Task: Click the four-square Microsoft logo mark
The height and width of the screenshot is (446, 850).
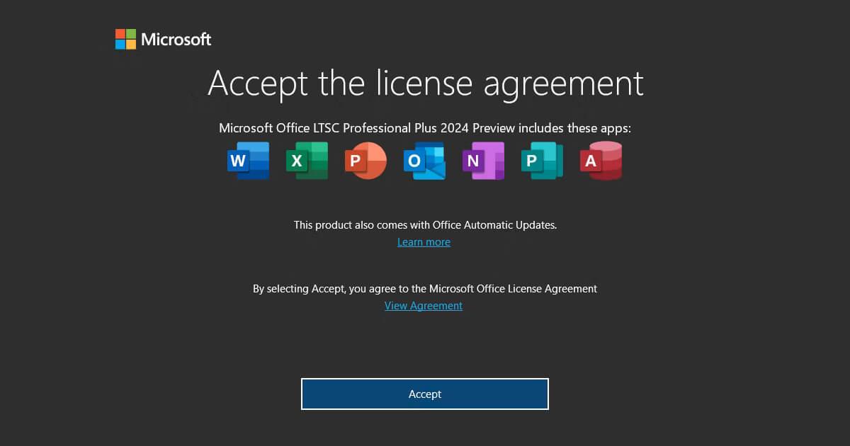Action: (125, 39)
